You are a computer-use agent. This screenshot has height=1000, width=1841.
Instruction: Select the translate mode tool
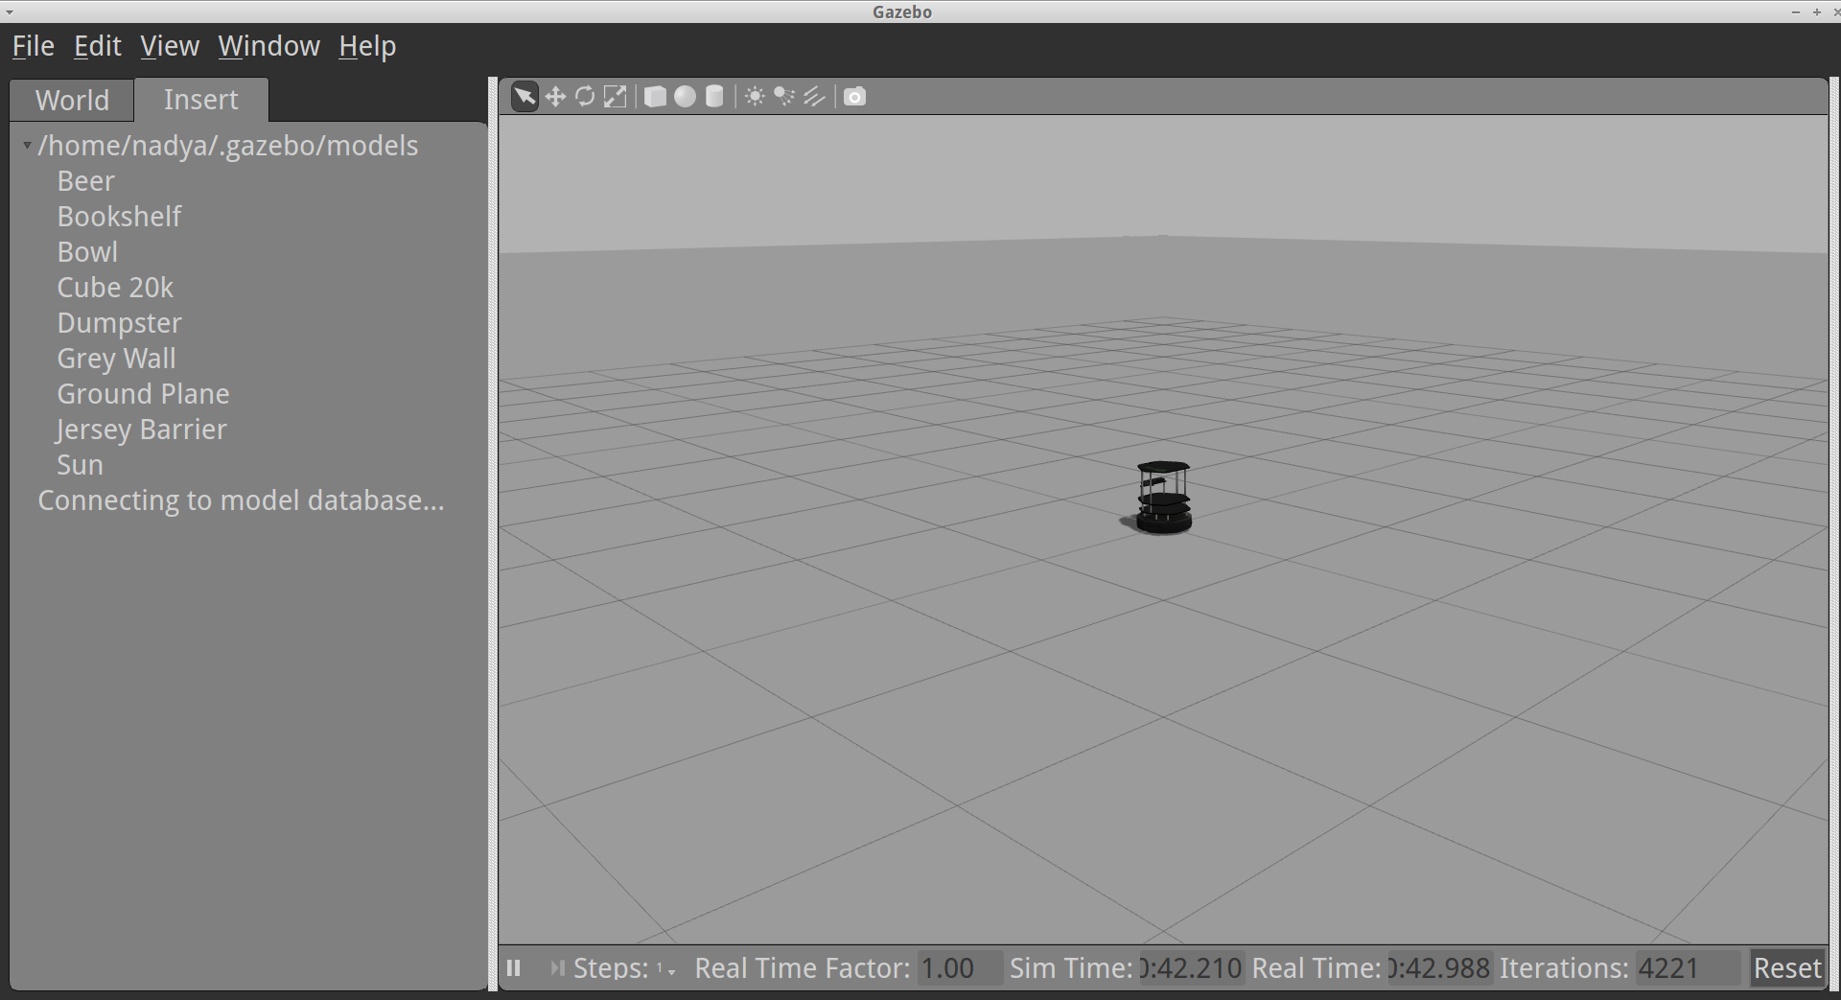pos(555,97)
